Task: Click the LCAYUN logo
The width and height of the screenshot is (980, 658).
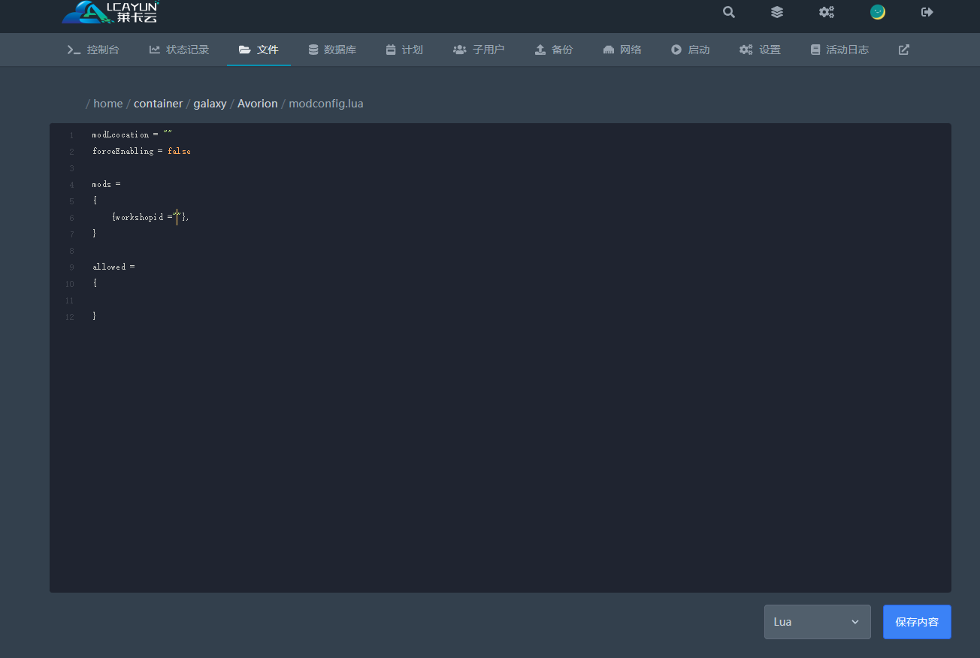Action: tap(110, 12)
